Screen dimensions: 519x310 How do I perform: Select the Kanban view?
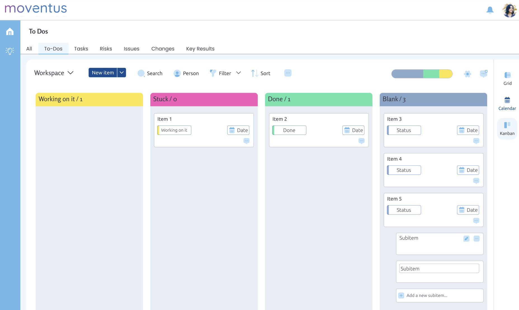click(x=507, y=128)
